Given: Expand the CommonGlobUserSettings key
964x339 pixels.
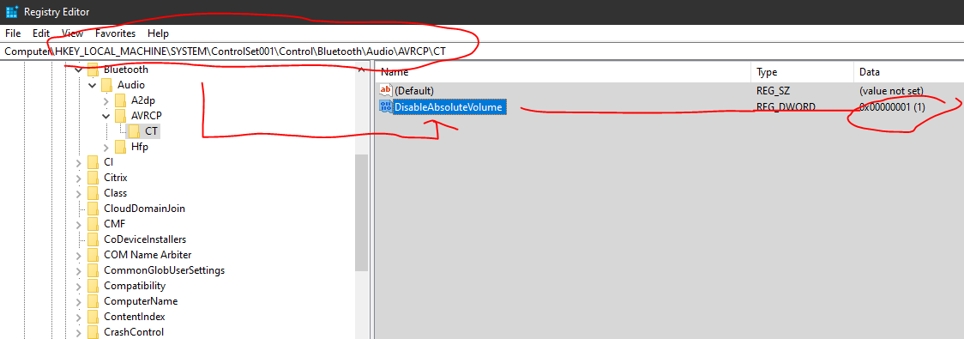Looking at the screenshot, I should click(x=78, y=270).
